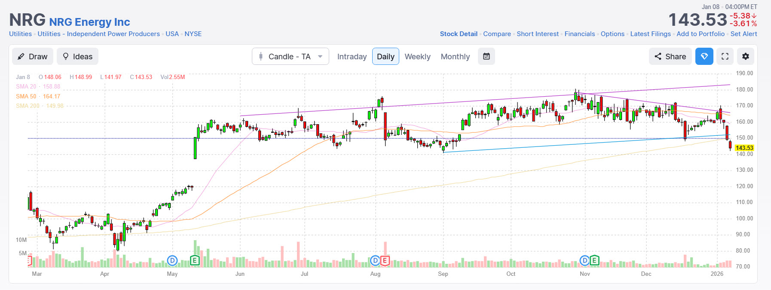Switch chart to Intraday timeframe

[x=352, y=57]
